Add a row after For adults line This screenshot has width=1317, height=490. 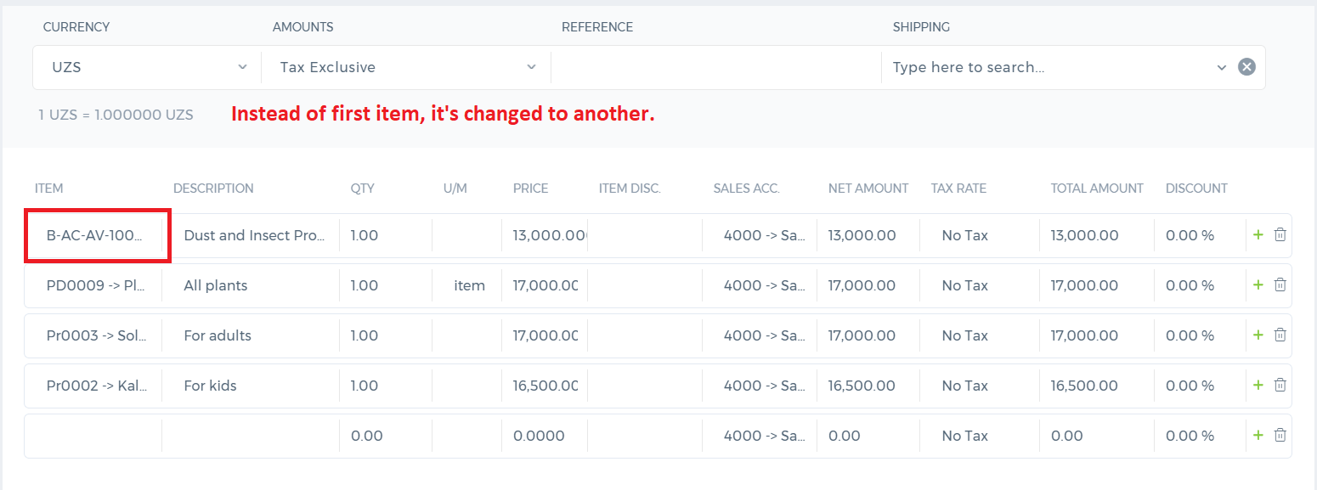pos(1258,335)
